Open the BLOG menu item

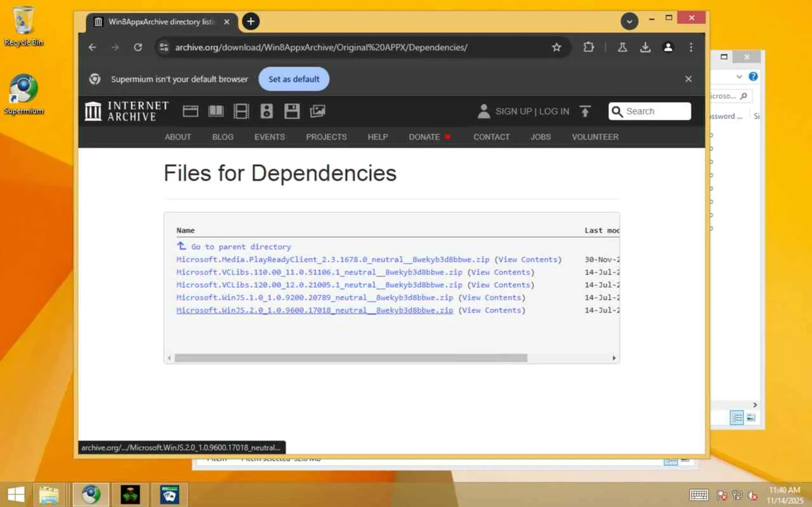pos(223,137)
